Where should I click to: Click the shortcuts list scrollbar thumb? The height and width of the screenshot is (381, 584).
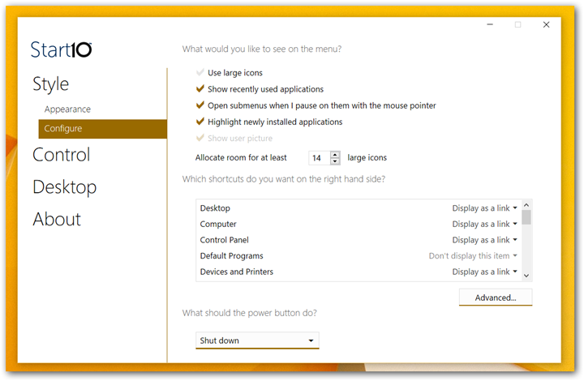[526, 217]
